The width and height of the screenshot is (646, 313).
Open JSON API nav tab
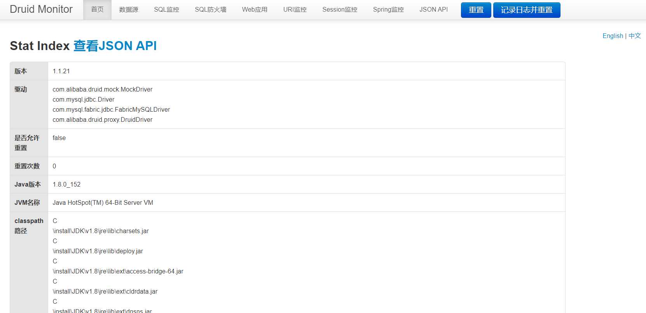tap(433, 10)
